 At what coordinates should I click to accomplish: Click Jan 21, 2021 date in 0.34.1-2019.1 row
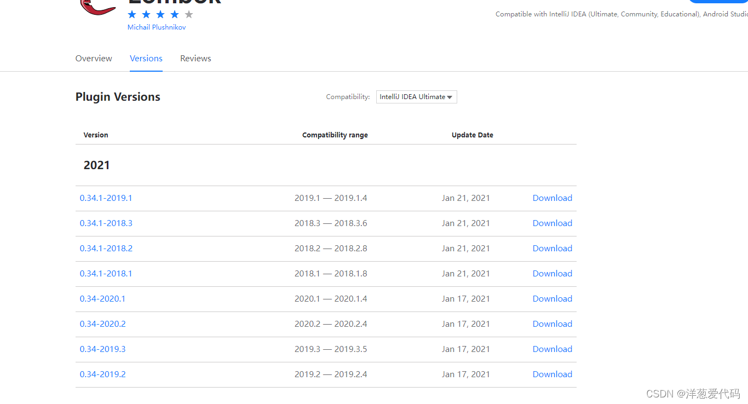466,198
